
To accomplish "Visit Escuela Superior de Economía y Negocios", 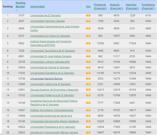I will tap(54, 90).
